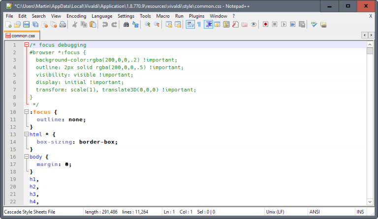378x219 pixels.
Task: Click the tab bar scroll right arrow
Action: point(370,35)
